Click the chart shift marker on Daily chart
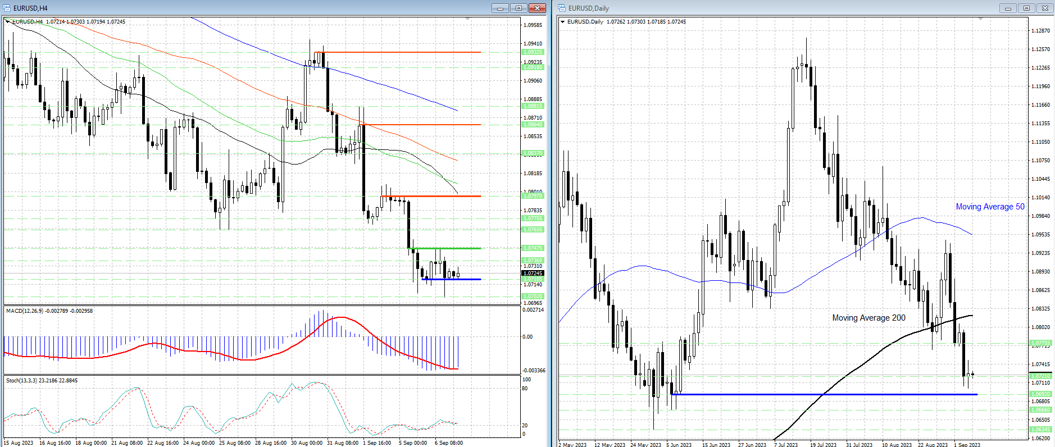The width and height of the screenshot is (1055, 447). [981, 19]
